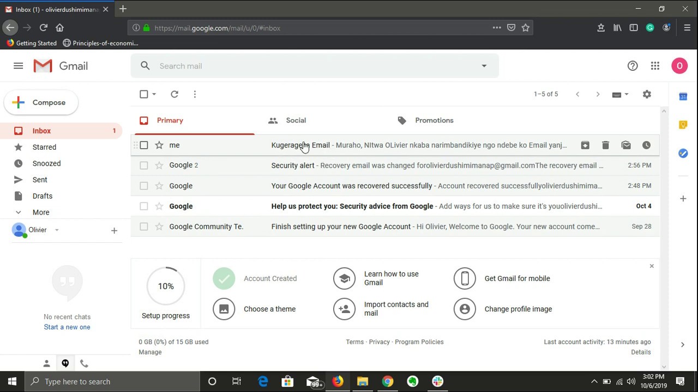Screen dimensions: 698x392
Task: Mark the hovered email as unread
Action: click(626, 145)
